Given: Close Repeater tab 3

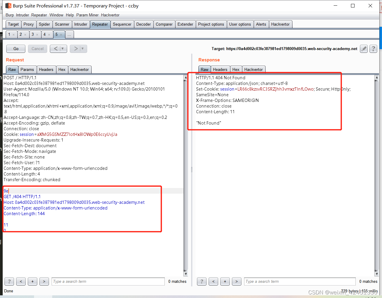Looking at the screenshot, I should 37,35.
